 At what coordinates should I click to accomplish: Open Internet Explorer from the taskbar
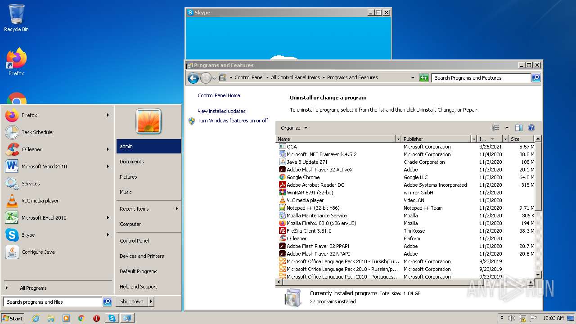pyautogui.click(x=36, y=318)
